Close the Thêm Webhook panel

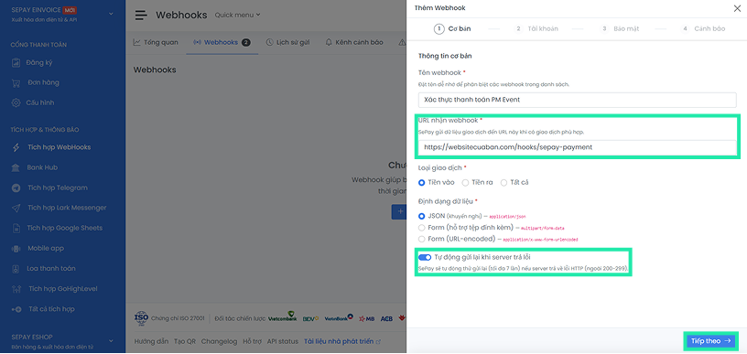[737, 7]
